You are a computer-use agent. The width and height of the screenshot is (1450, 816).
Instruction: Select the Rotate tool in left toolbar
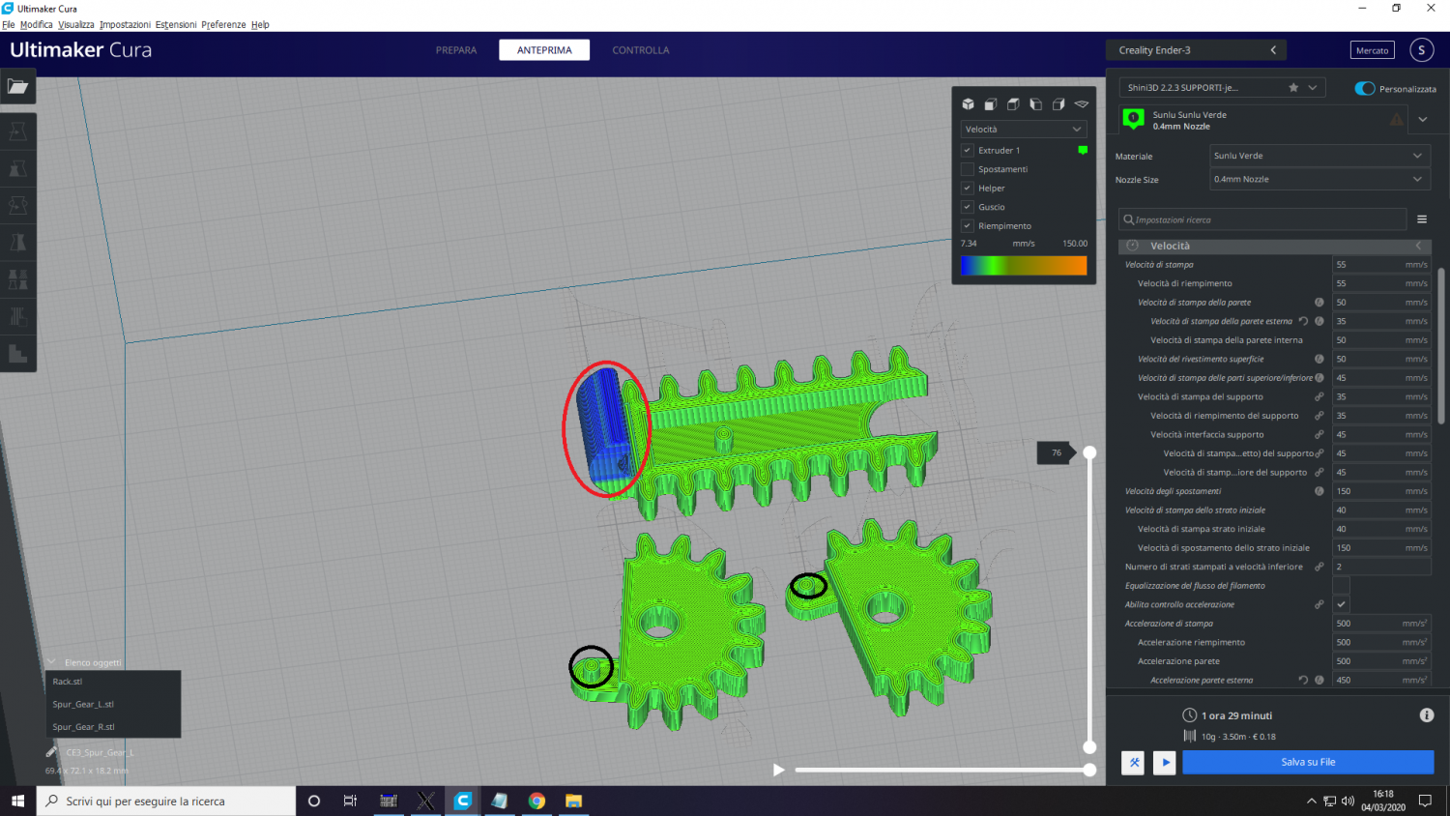(x=17, y=205)
